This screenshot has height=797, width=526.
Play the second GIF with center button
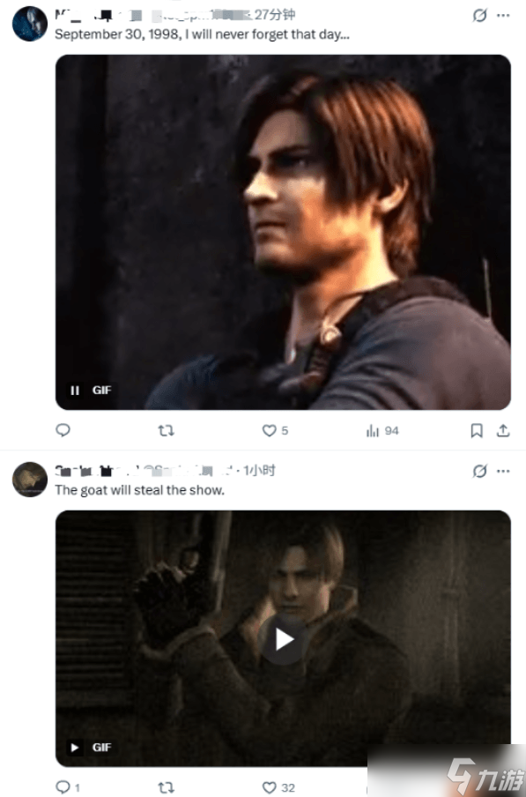click(x=284, y=640)
